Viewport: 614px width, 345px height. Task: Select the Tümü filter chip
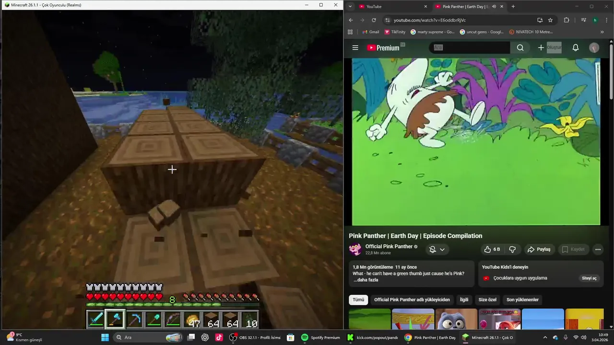coord(358,299)
